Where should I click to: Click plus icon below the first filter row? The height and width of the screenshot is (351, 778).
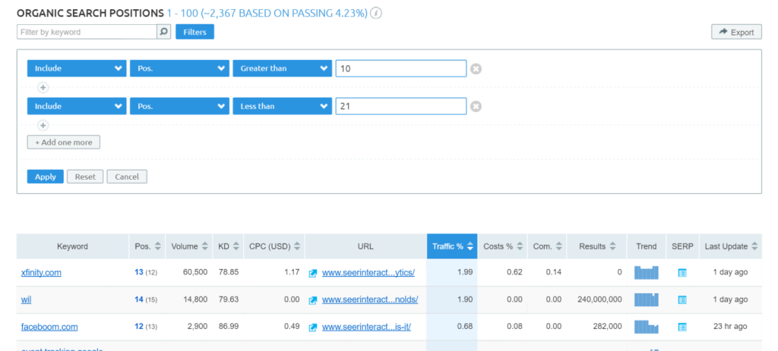tap(43, 87)
